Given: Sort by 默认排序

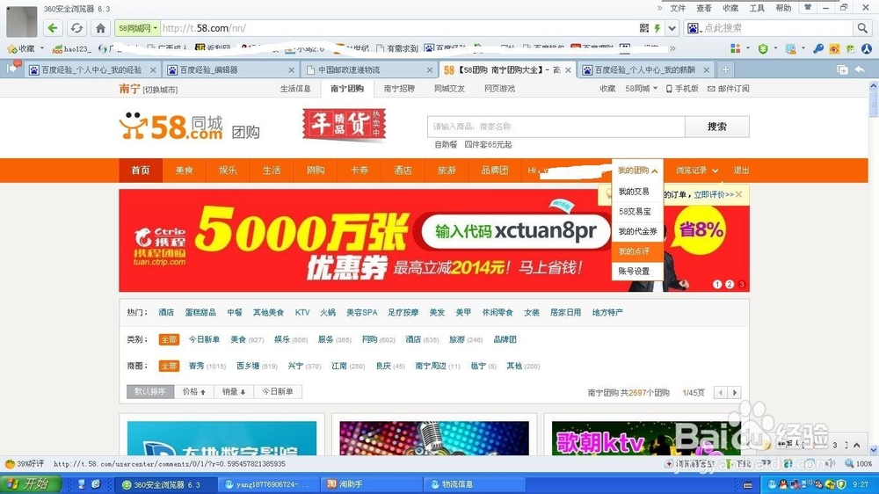Looking at the screenshot, I should [x=150, y=391].
